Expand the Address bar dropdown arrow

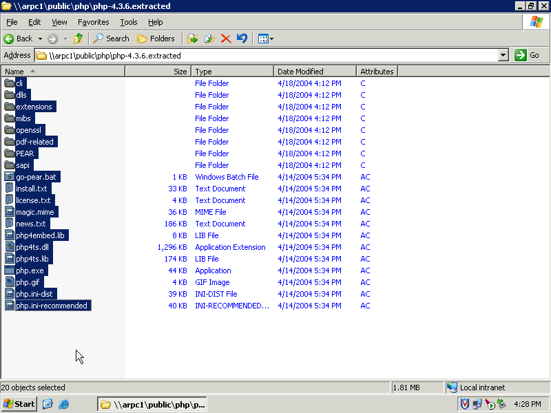tap(503, 55)
